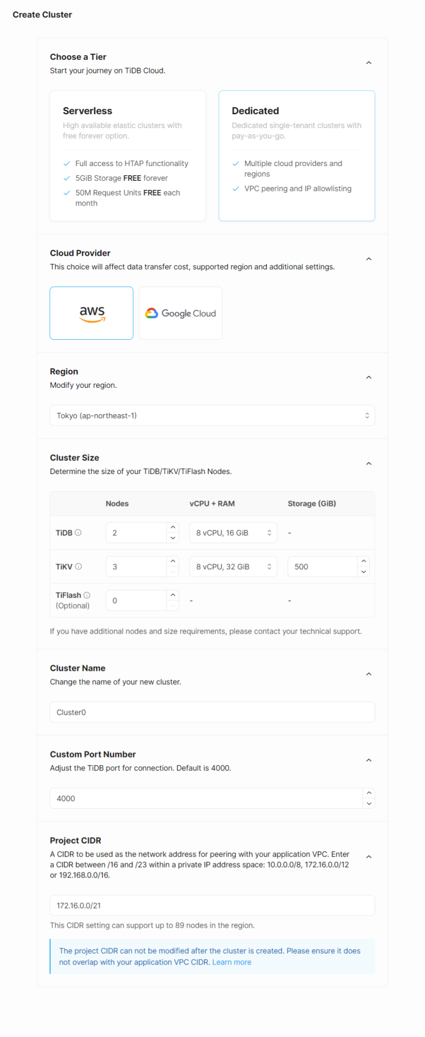Collapse the Custom Port Number section
Image resolution: width=425 pixels, height=1037 pixels.
tap(369, 760)
